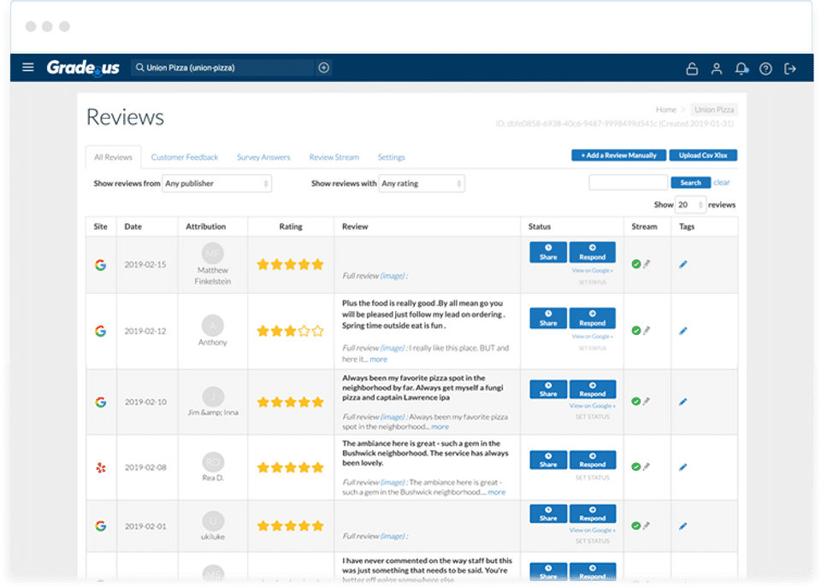Click the Add a Review Manually button
Image resolution: width=821 pixels, height=587 pixels.
click(618, 156)
